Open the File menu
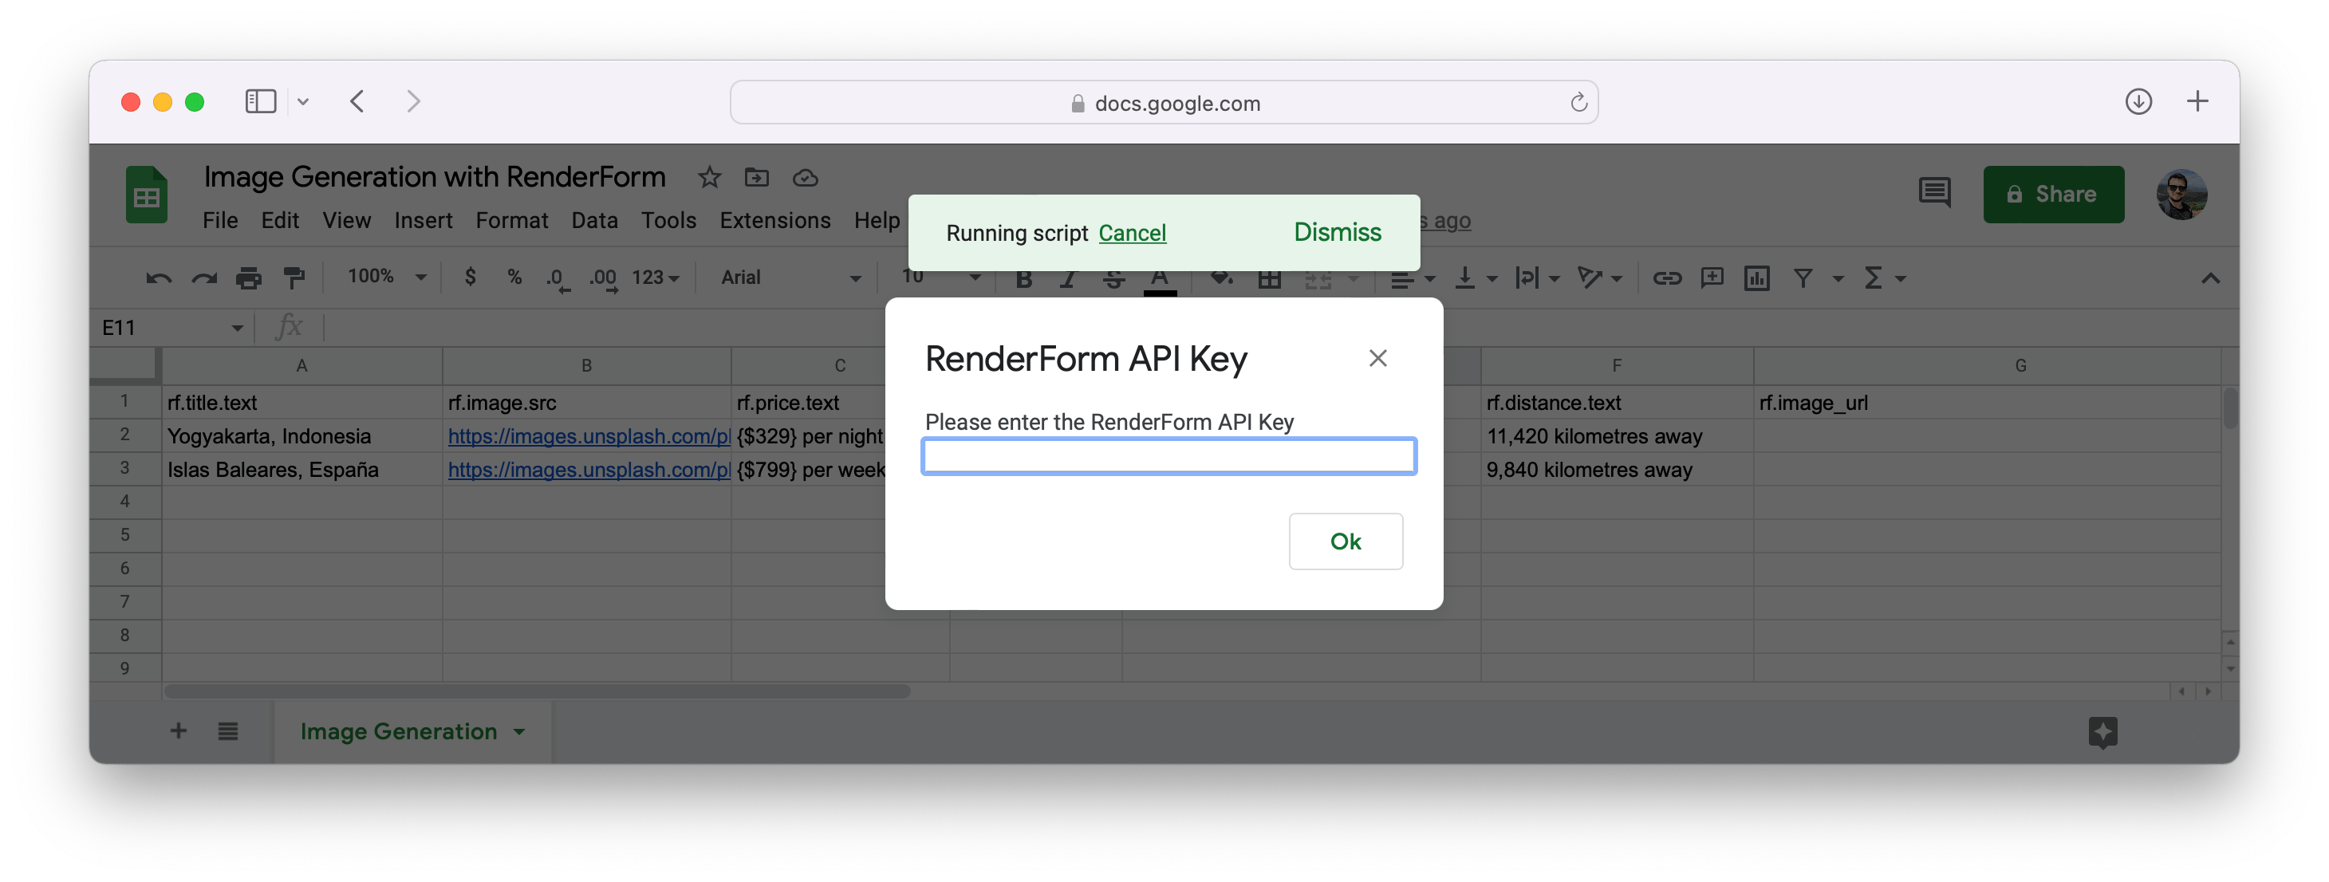 (x=219, y=220)
